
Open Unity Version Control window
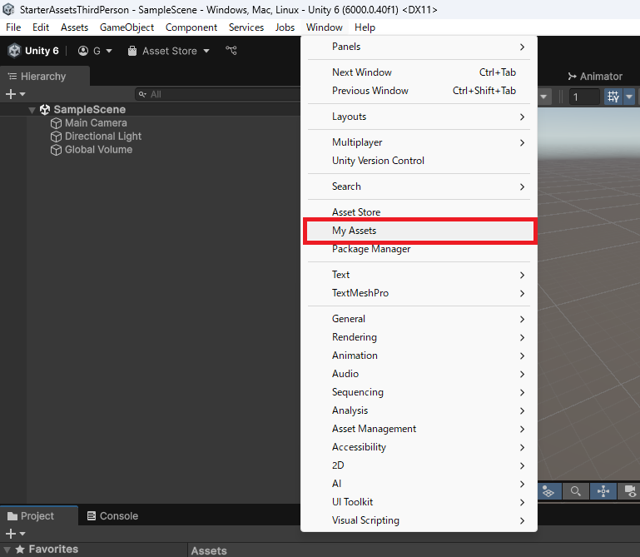pyautogui.click(x=419, y=161)
